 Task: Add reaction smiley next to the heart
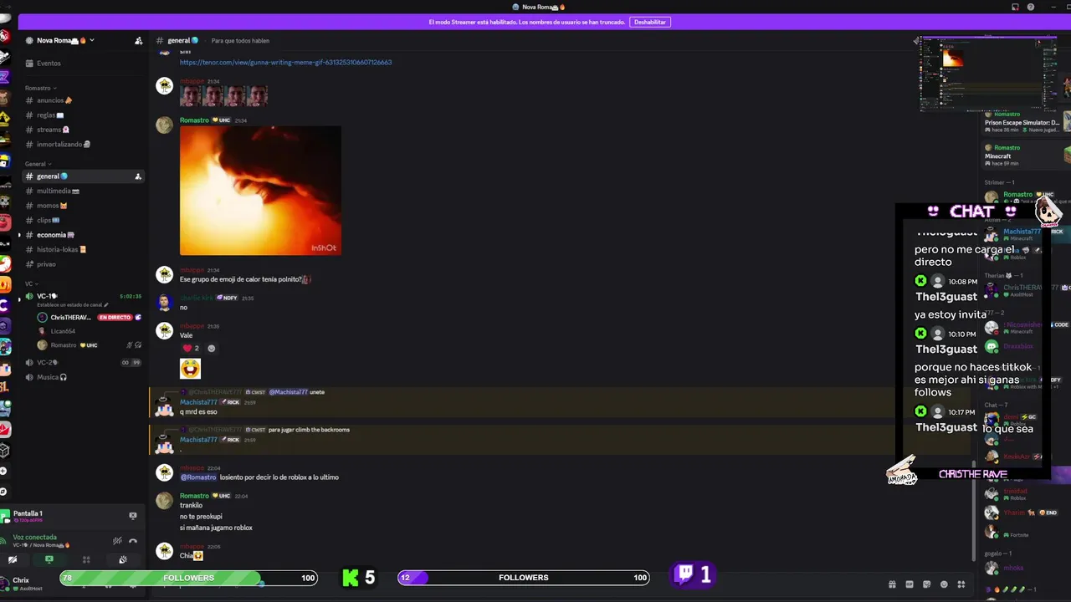tap(211, 348)
